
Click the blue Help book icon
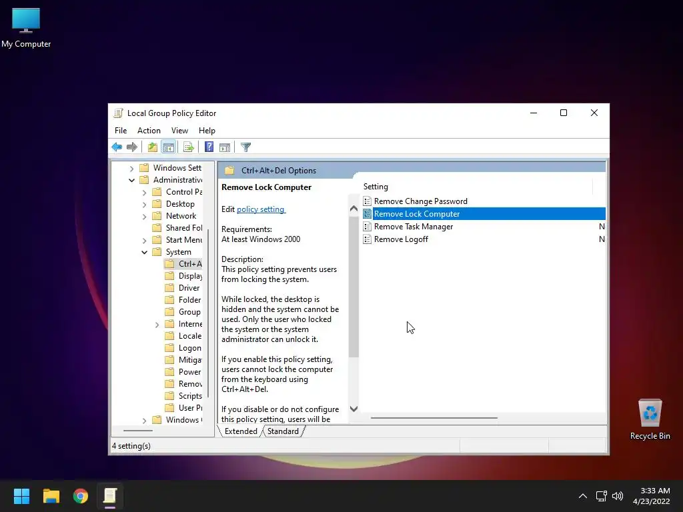click(209, 147)
